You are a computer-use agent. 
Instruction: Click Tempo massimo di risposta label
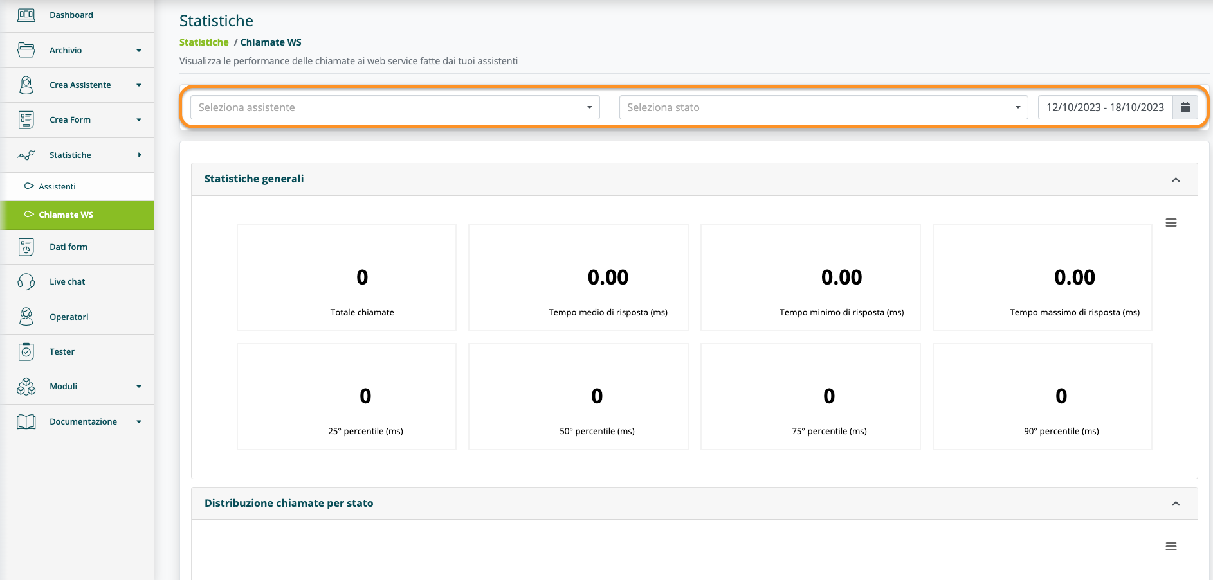(x=1074, y=312)
